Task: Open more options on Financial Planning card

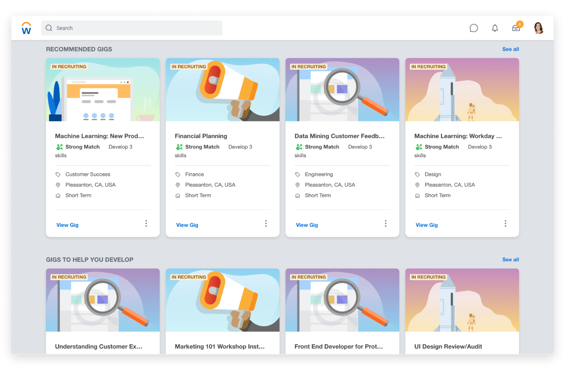Action: (266, 224)
